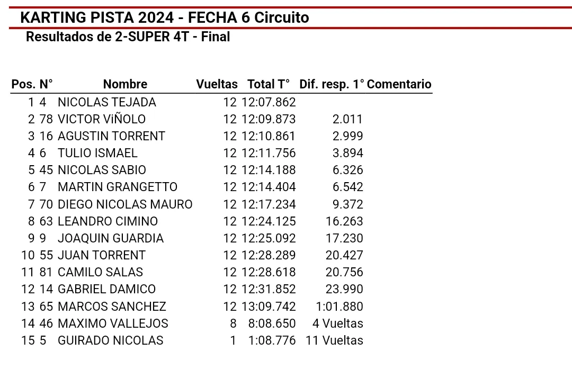
Task: Select MARTIN GRANGETTO in the table
Action: [x=118, y=187]
